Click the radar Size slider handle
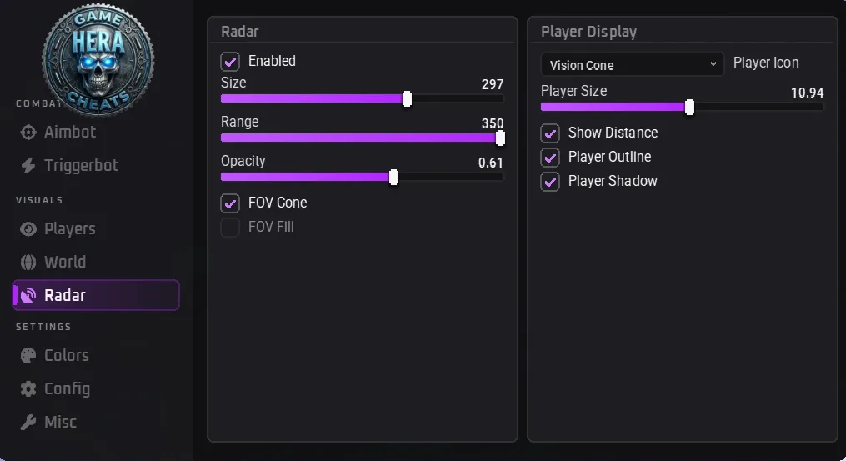Screen dimensions: 846x461 pyautogui.click(x=407, y=98)
